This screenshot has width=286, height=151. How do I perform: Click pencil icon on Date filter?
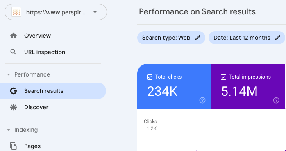(278, 38)
